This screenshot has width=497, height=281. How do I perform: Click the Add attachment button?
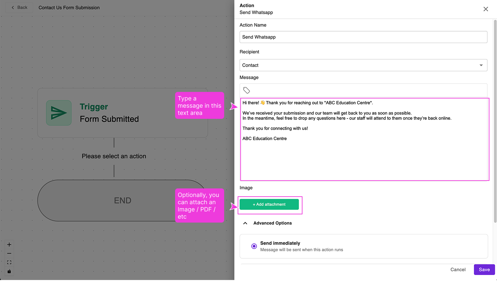point(270,204)
